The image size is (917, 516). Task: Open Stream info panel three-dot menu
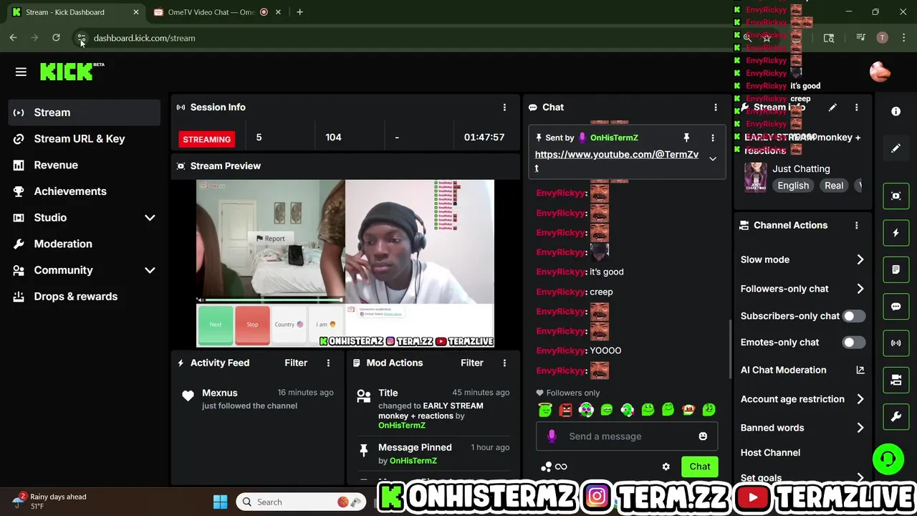pyautogui.click(x=856, y=107)
